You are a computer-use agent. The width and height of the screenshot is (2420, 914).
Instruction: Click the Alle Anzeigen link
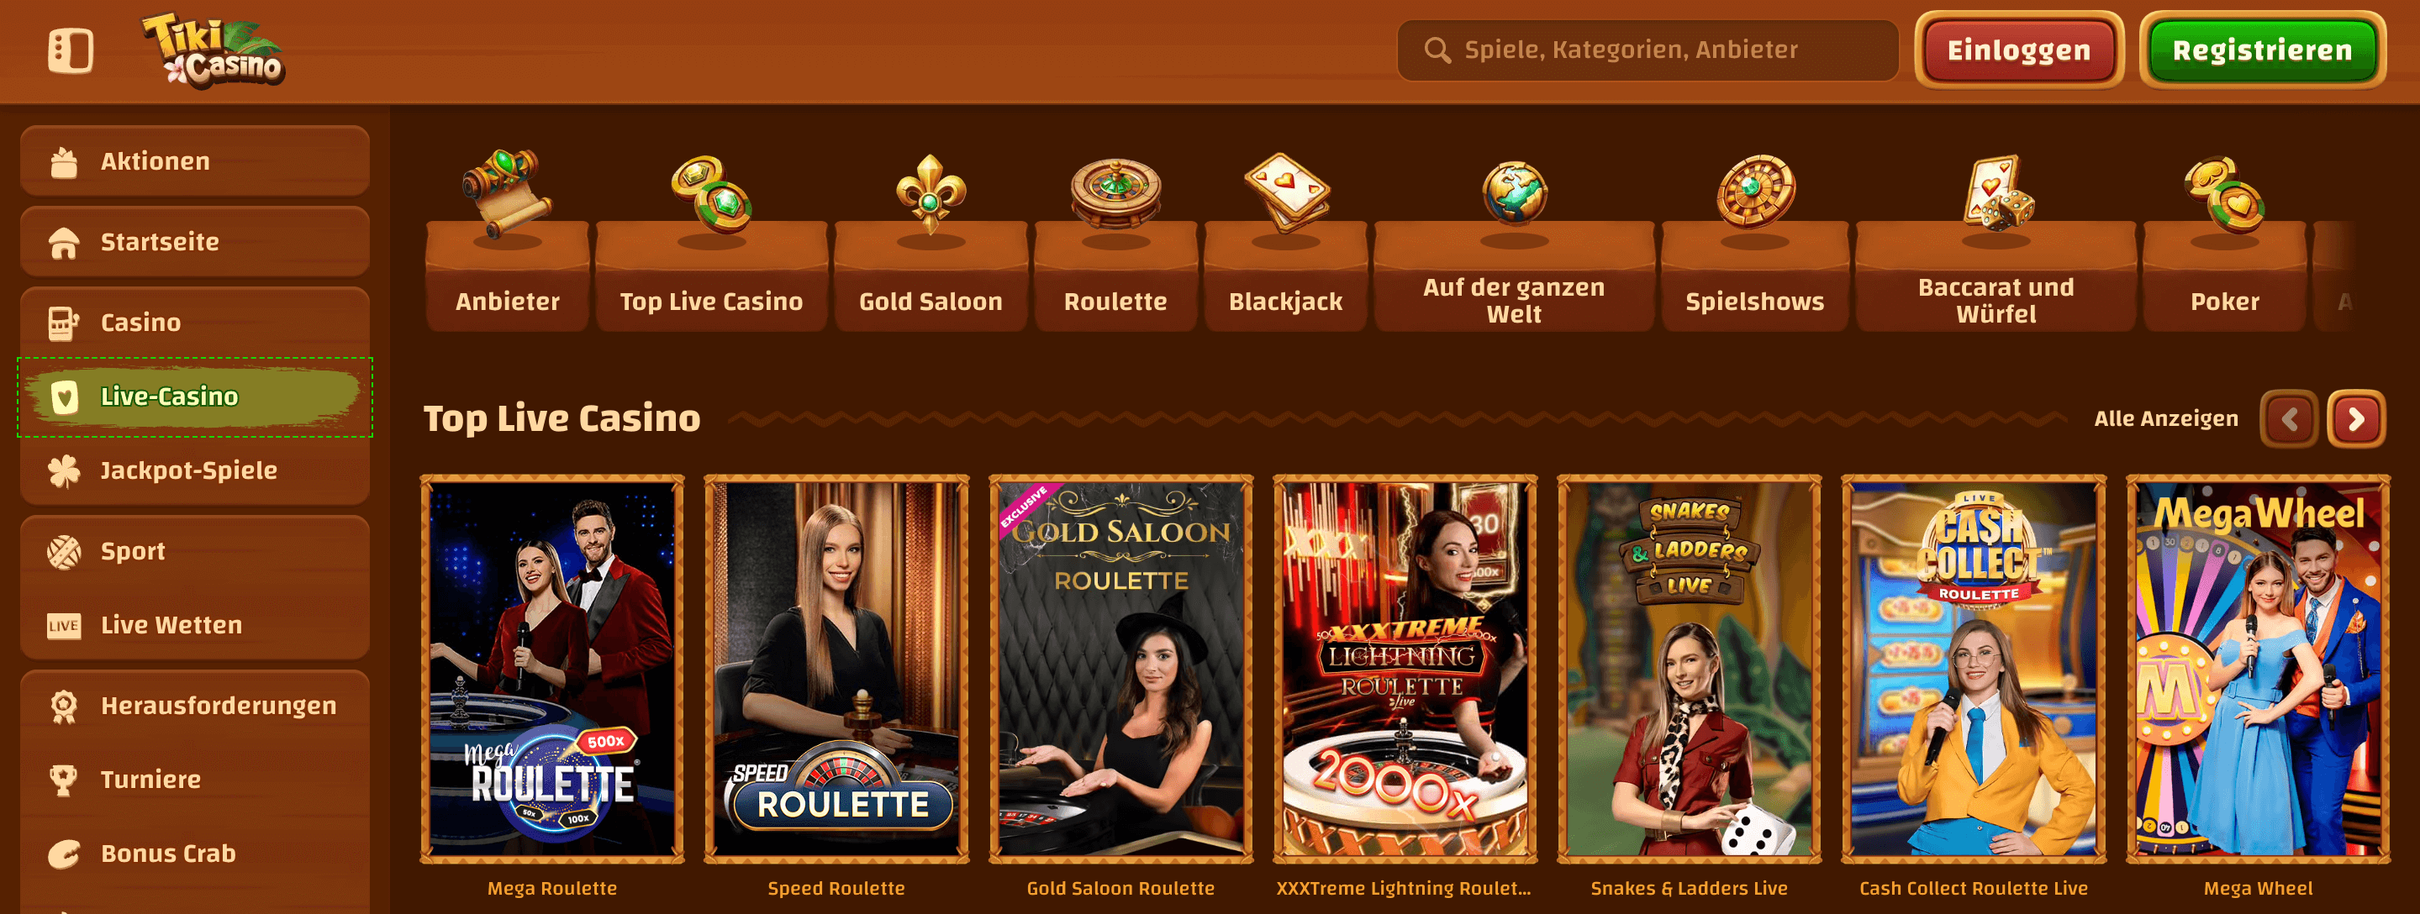(2165, 419)
